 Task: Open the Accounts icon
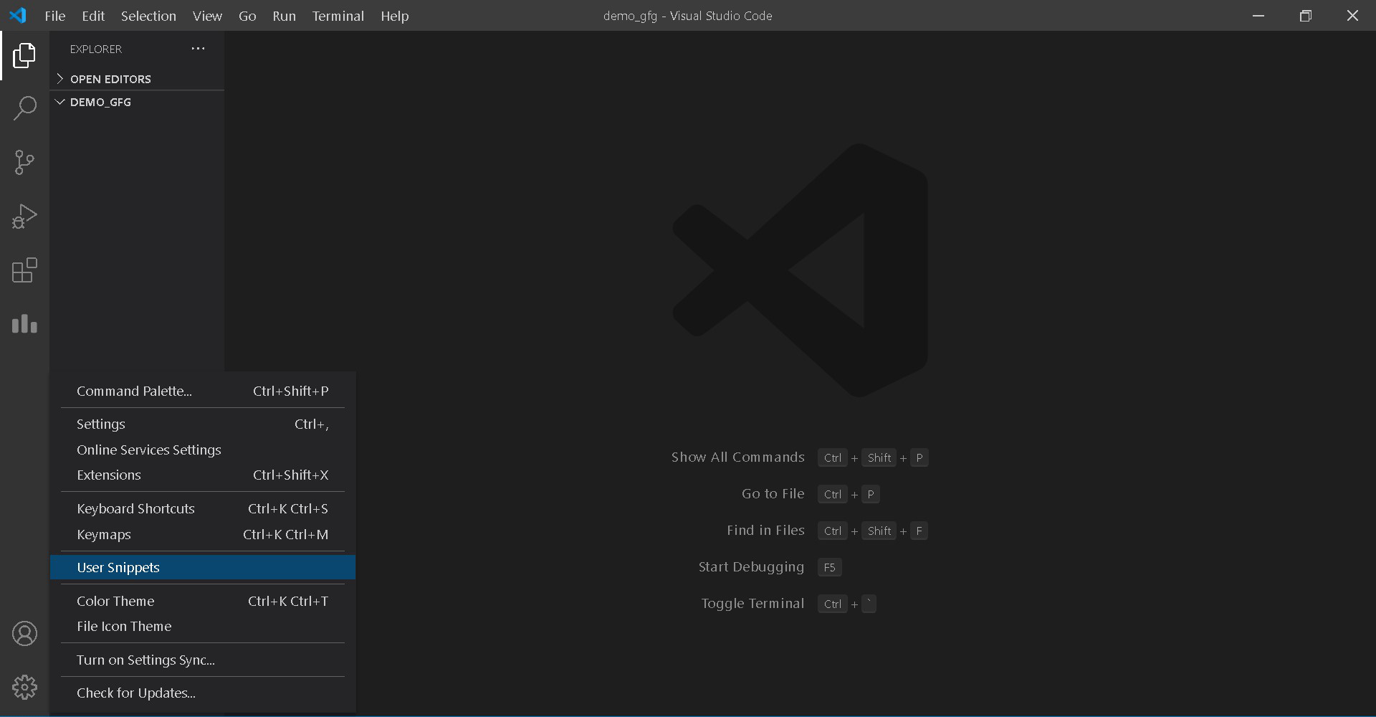(x=24, y=633)
